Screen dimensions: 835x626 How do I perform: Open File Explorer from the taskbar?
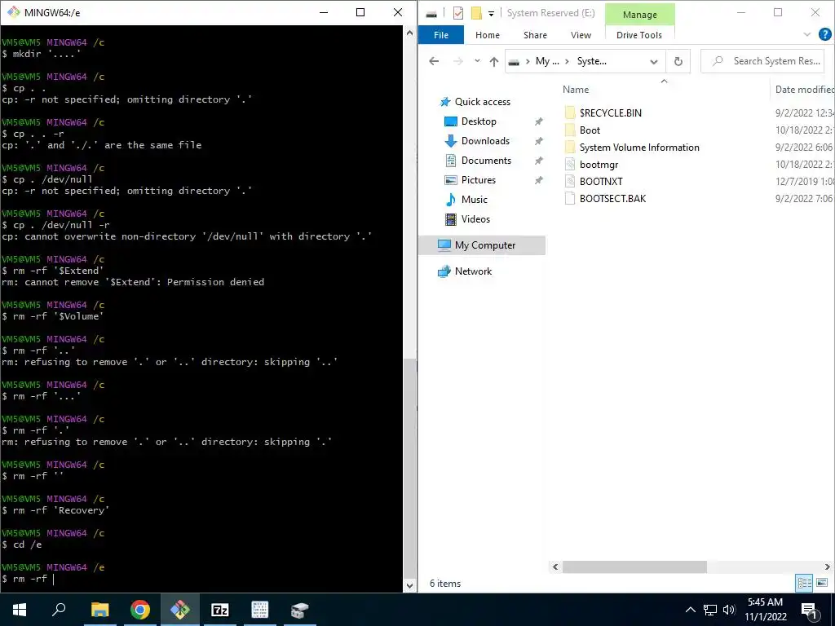coord(99,610)
